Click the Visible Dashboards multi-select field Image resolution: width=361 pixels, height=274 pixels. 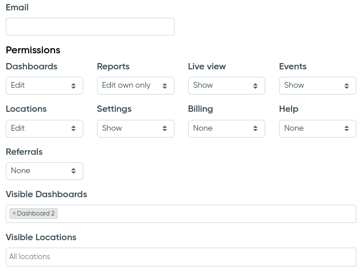pyautogui.click(x=181, y=214)
